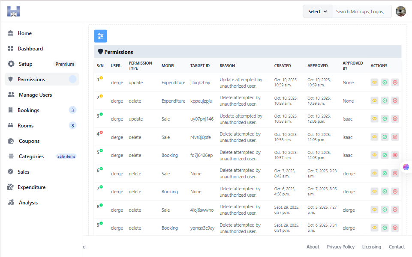Click the reject icon for target yqmsx3c9ay

395,228
